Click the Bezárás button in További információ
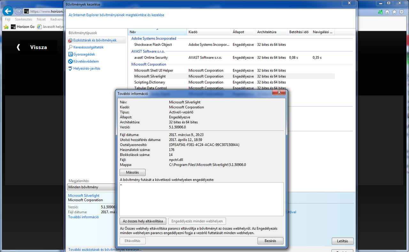The width and height of the screenshot is (409, 252). click(270, 241)
